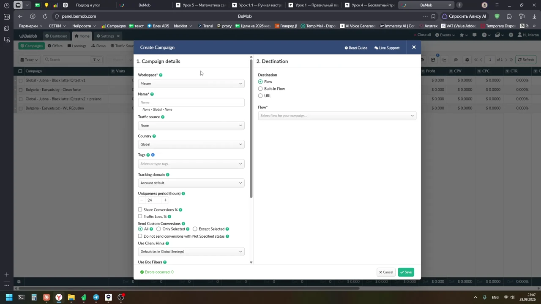Select Except Selected custom conversions option

click(195, 229)
